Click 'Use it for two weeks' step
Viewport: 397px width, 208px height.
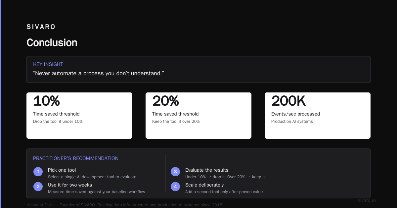tap(70, 185)
